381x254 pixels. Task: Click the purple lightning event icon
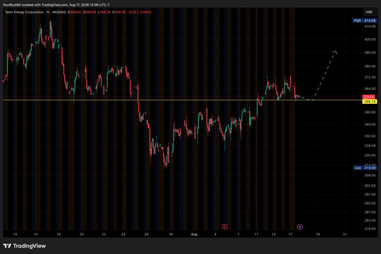(300, 227)
